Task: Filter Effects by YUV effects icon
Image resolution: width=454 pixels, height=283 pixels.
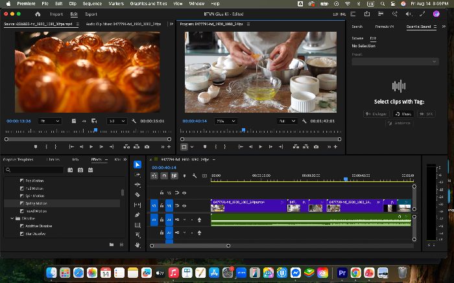Action: pyautogui.click(x=91, y=170)
